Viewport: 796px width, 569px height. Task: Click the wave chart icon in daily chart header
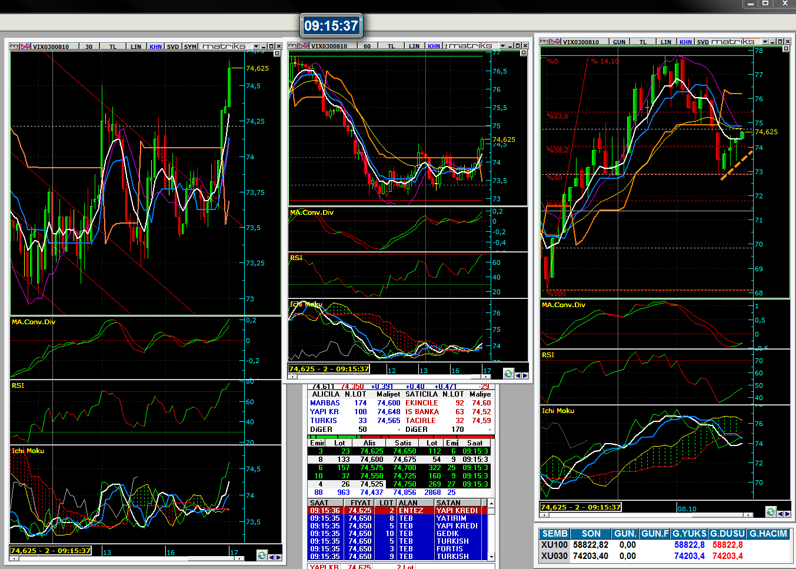coord(555,42)
